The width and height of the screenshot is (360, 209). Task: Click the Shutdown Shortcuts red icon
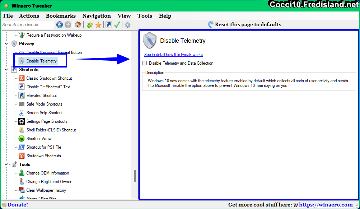click(x=21, y=156)
